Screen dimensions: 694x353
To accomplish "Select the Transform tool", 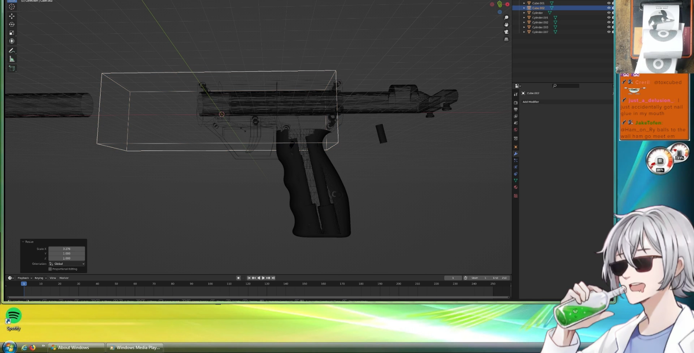I will [12, 41].
